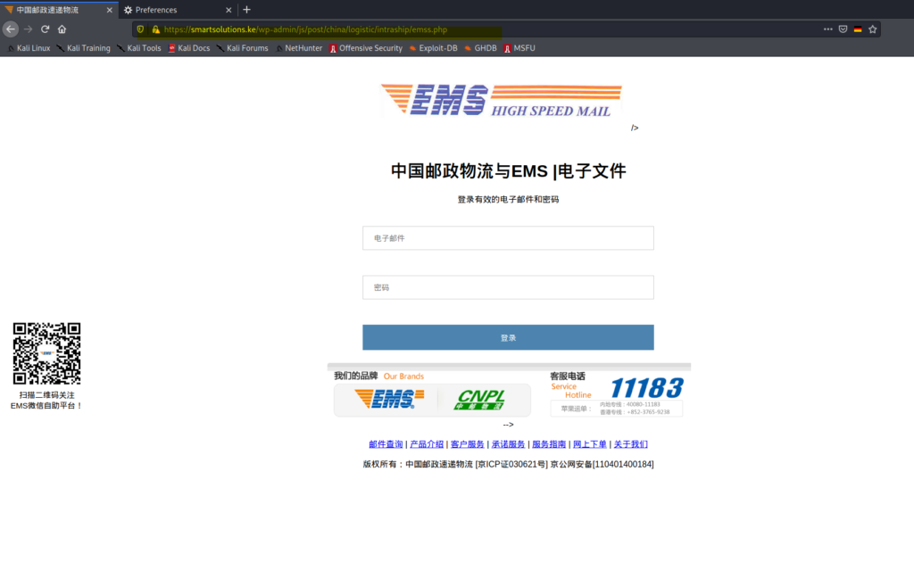Click the CNPL brand logo
The width and height of the screenshot is (914, 571).
pos(479,400)
